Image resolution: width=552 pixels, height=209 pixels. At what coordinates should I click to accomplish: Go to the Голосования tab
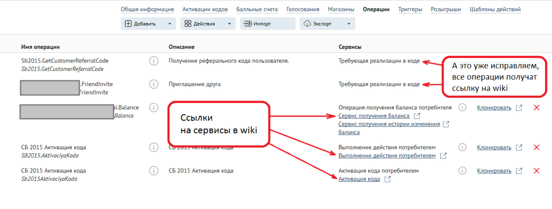[303, 9]
